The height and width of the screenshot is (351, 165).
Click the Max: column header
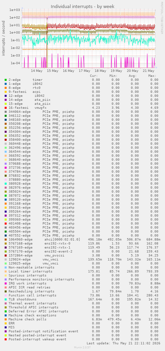(x=152, y=76)
